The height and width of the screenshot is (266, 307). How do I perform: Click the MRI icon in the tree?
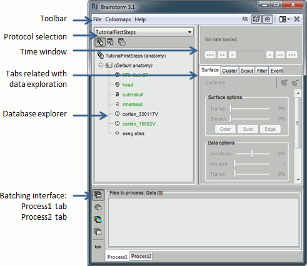click(118, 74)
